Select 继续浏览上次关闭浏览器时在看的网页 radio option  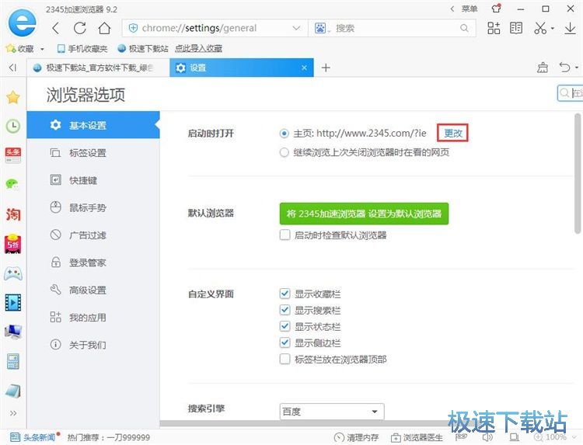click(x=284, y=152)
